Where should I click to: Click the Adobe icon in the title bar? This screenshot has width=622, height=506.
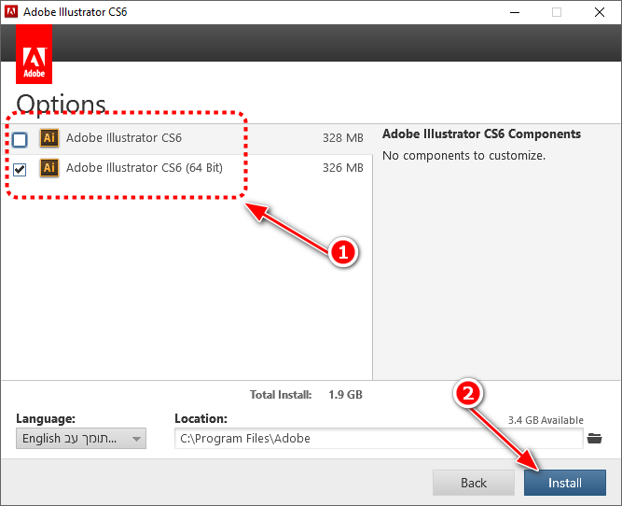coord(11,12)
